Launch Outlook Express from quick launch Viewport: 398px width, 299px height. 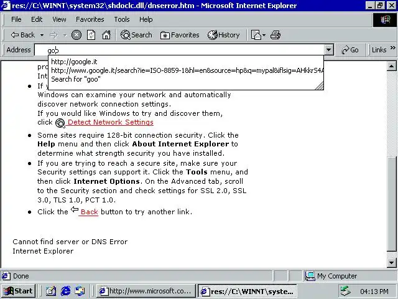(x=80, y=291)
